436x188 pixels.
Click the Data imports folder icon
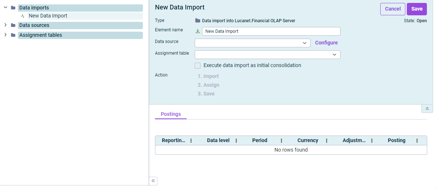tap(13, 8)
